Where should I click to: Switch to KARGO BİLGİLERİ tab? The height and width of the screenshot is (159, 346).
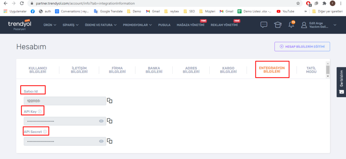click(x=228, y=70)
